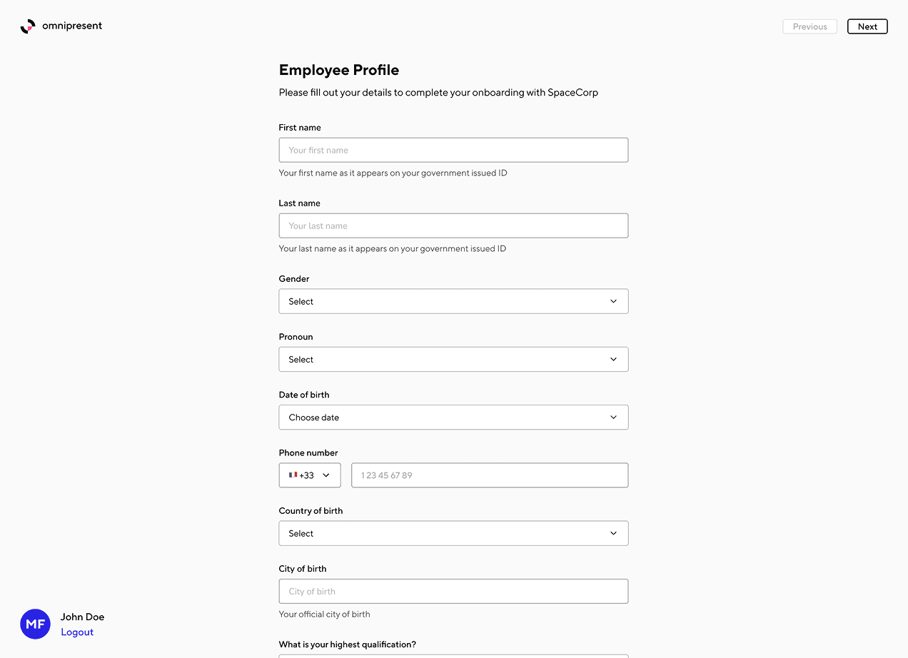The height and width of the screenshot is (658, 908).
Task: Expand the Country of birth dropdown
Action: (x=453, y=533)
